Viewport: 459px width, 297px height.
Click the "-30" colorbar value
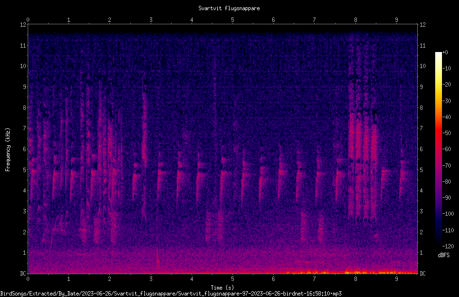[446, 101]
